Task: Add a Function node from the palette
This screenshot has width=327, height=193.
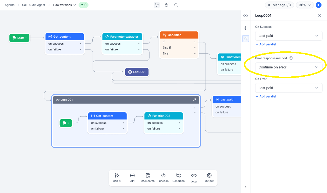Action: 163,177
